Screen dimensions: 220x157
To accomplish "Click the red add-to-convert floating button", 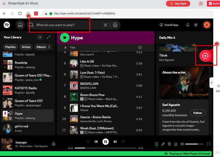I will tap(205, 56).
